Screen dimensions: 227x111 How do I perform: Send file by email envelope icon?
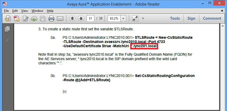tap(60, 18)
